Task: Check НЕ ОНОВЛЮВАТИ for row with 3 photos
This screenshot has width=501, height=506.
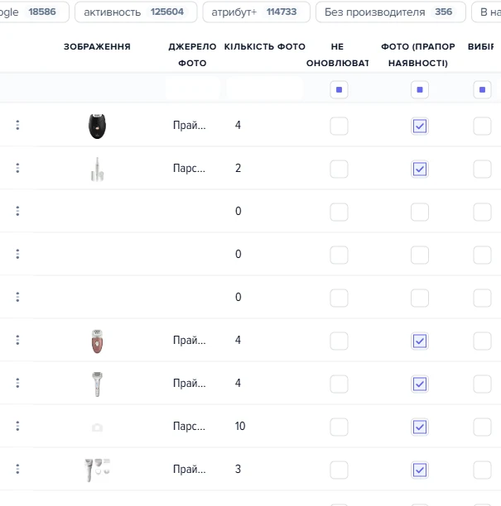Action: (339, 470)
